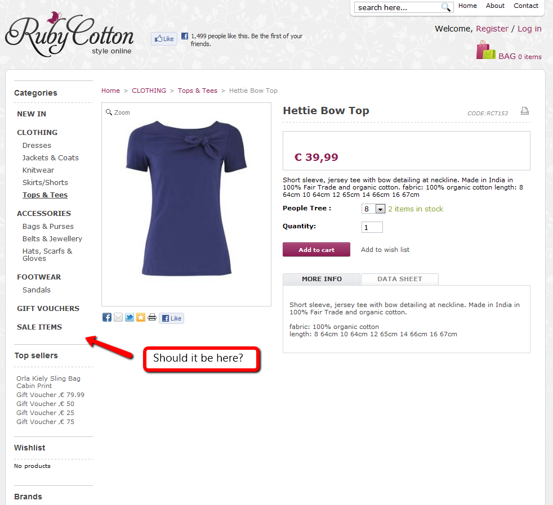Click print icon beside product code
The width and height of the screenshot is (553, 505).
(x=524, y=111)
